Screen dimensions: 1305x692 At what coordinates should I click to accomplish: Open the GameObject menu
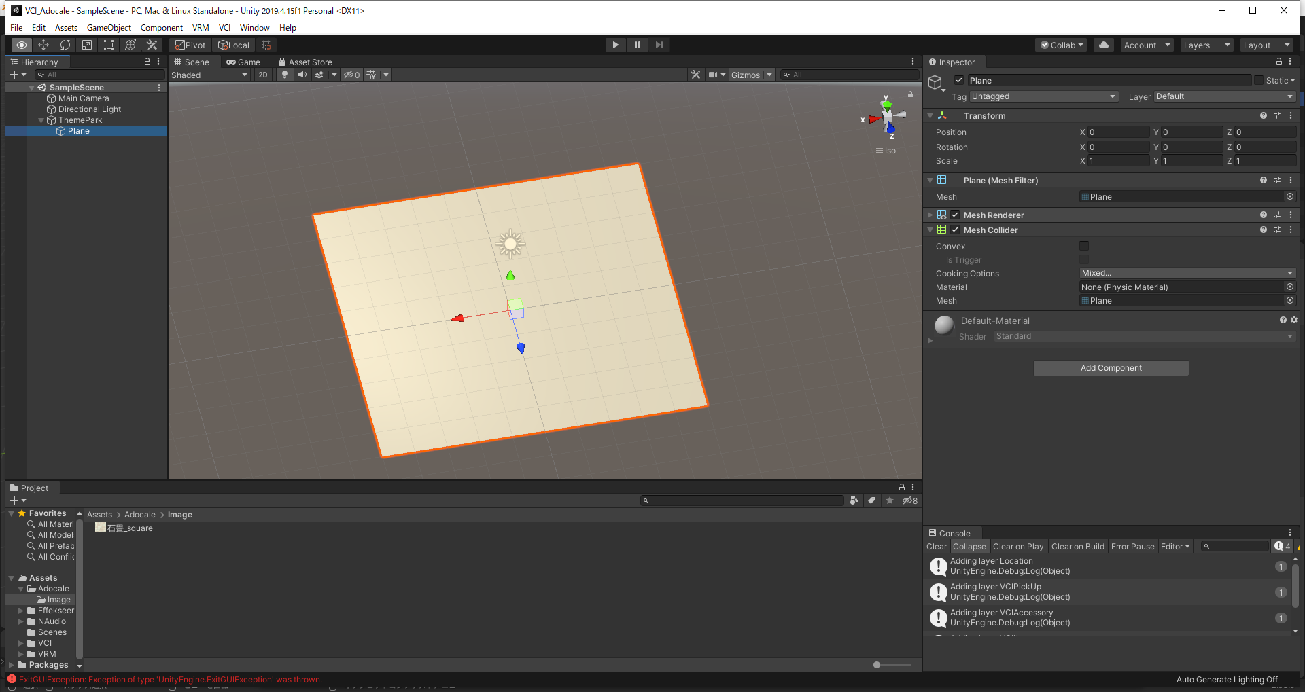click(109, 28)
